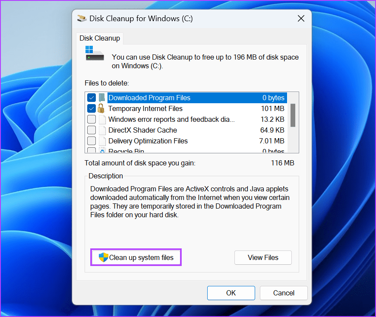Click the folder icon beside Downloaded Program Files
The height and width of the screenshot is (317, 376).
coord(101,98)
